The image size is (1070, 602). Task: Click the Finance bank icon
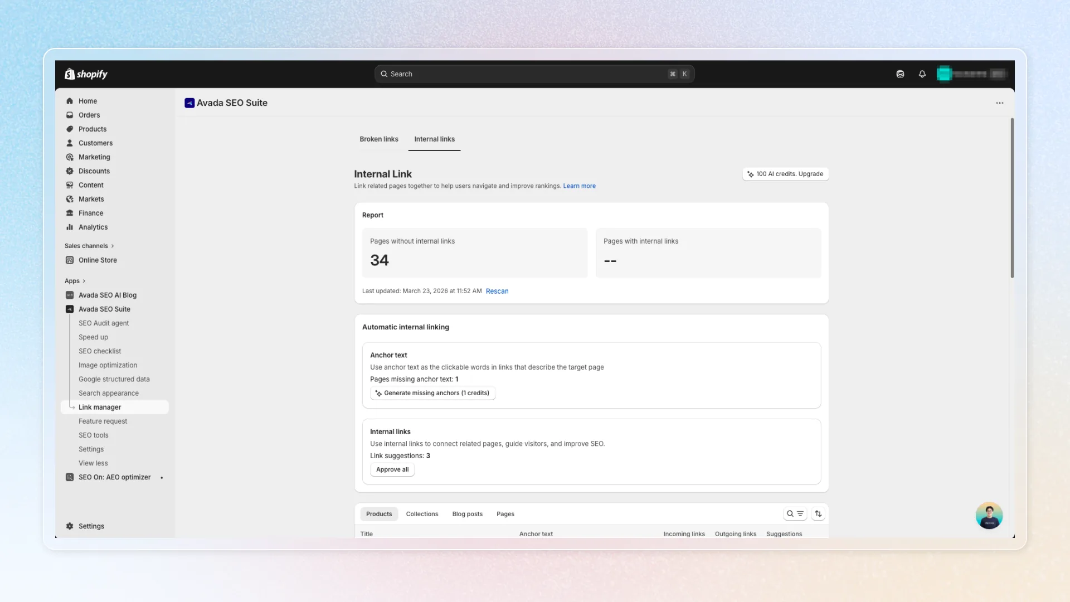(x=70, y=213)
